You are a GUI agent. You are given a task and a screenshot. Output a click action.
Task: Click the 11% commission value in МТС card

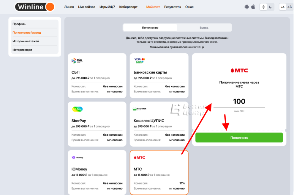point(182,183)
